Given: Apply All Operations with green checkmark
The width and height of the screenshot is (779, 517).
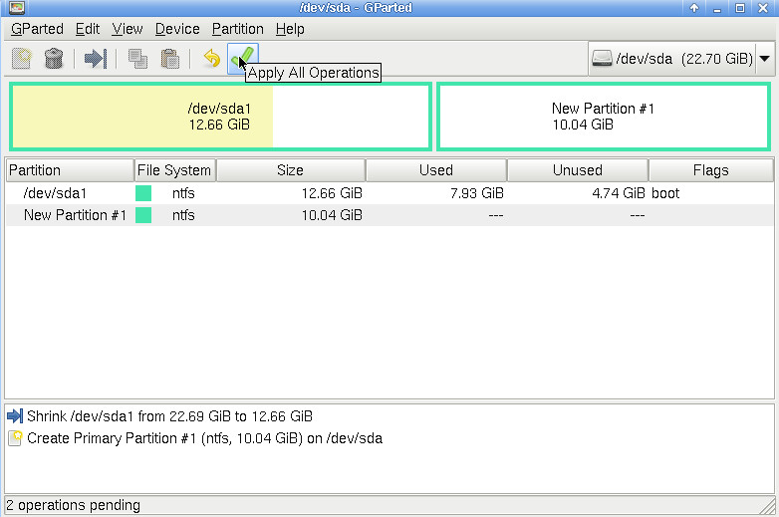Looking at the screenshot, I should coord(242,59).
